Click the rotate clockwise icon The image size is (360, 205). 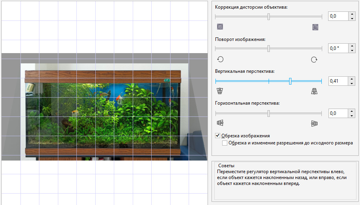coord(314,59)
